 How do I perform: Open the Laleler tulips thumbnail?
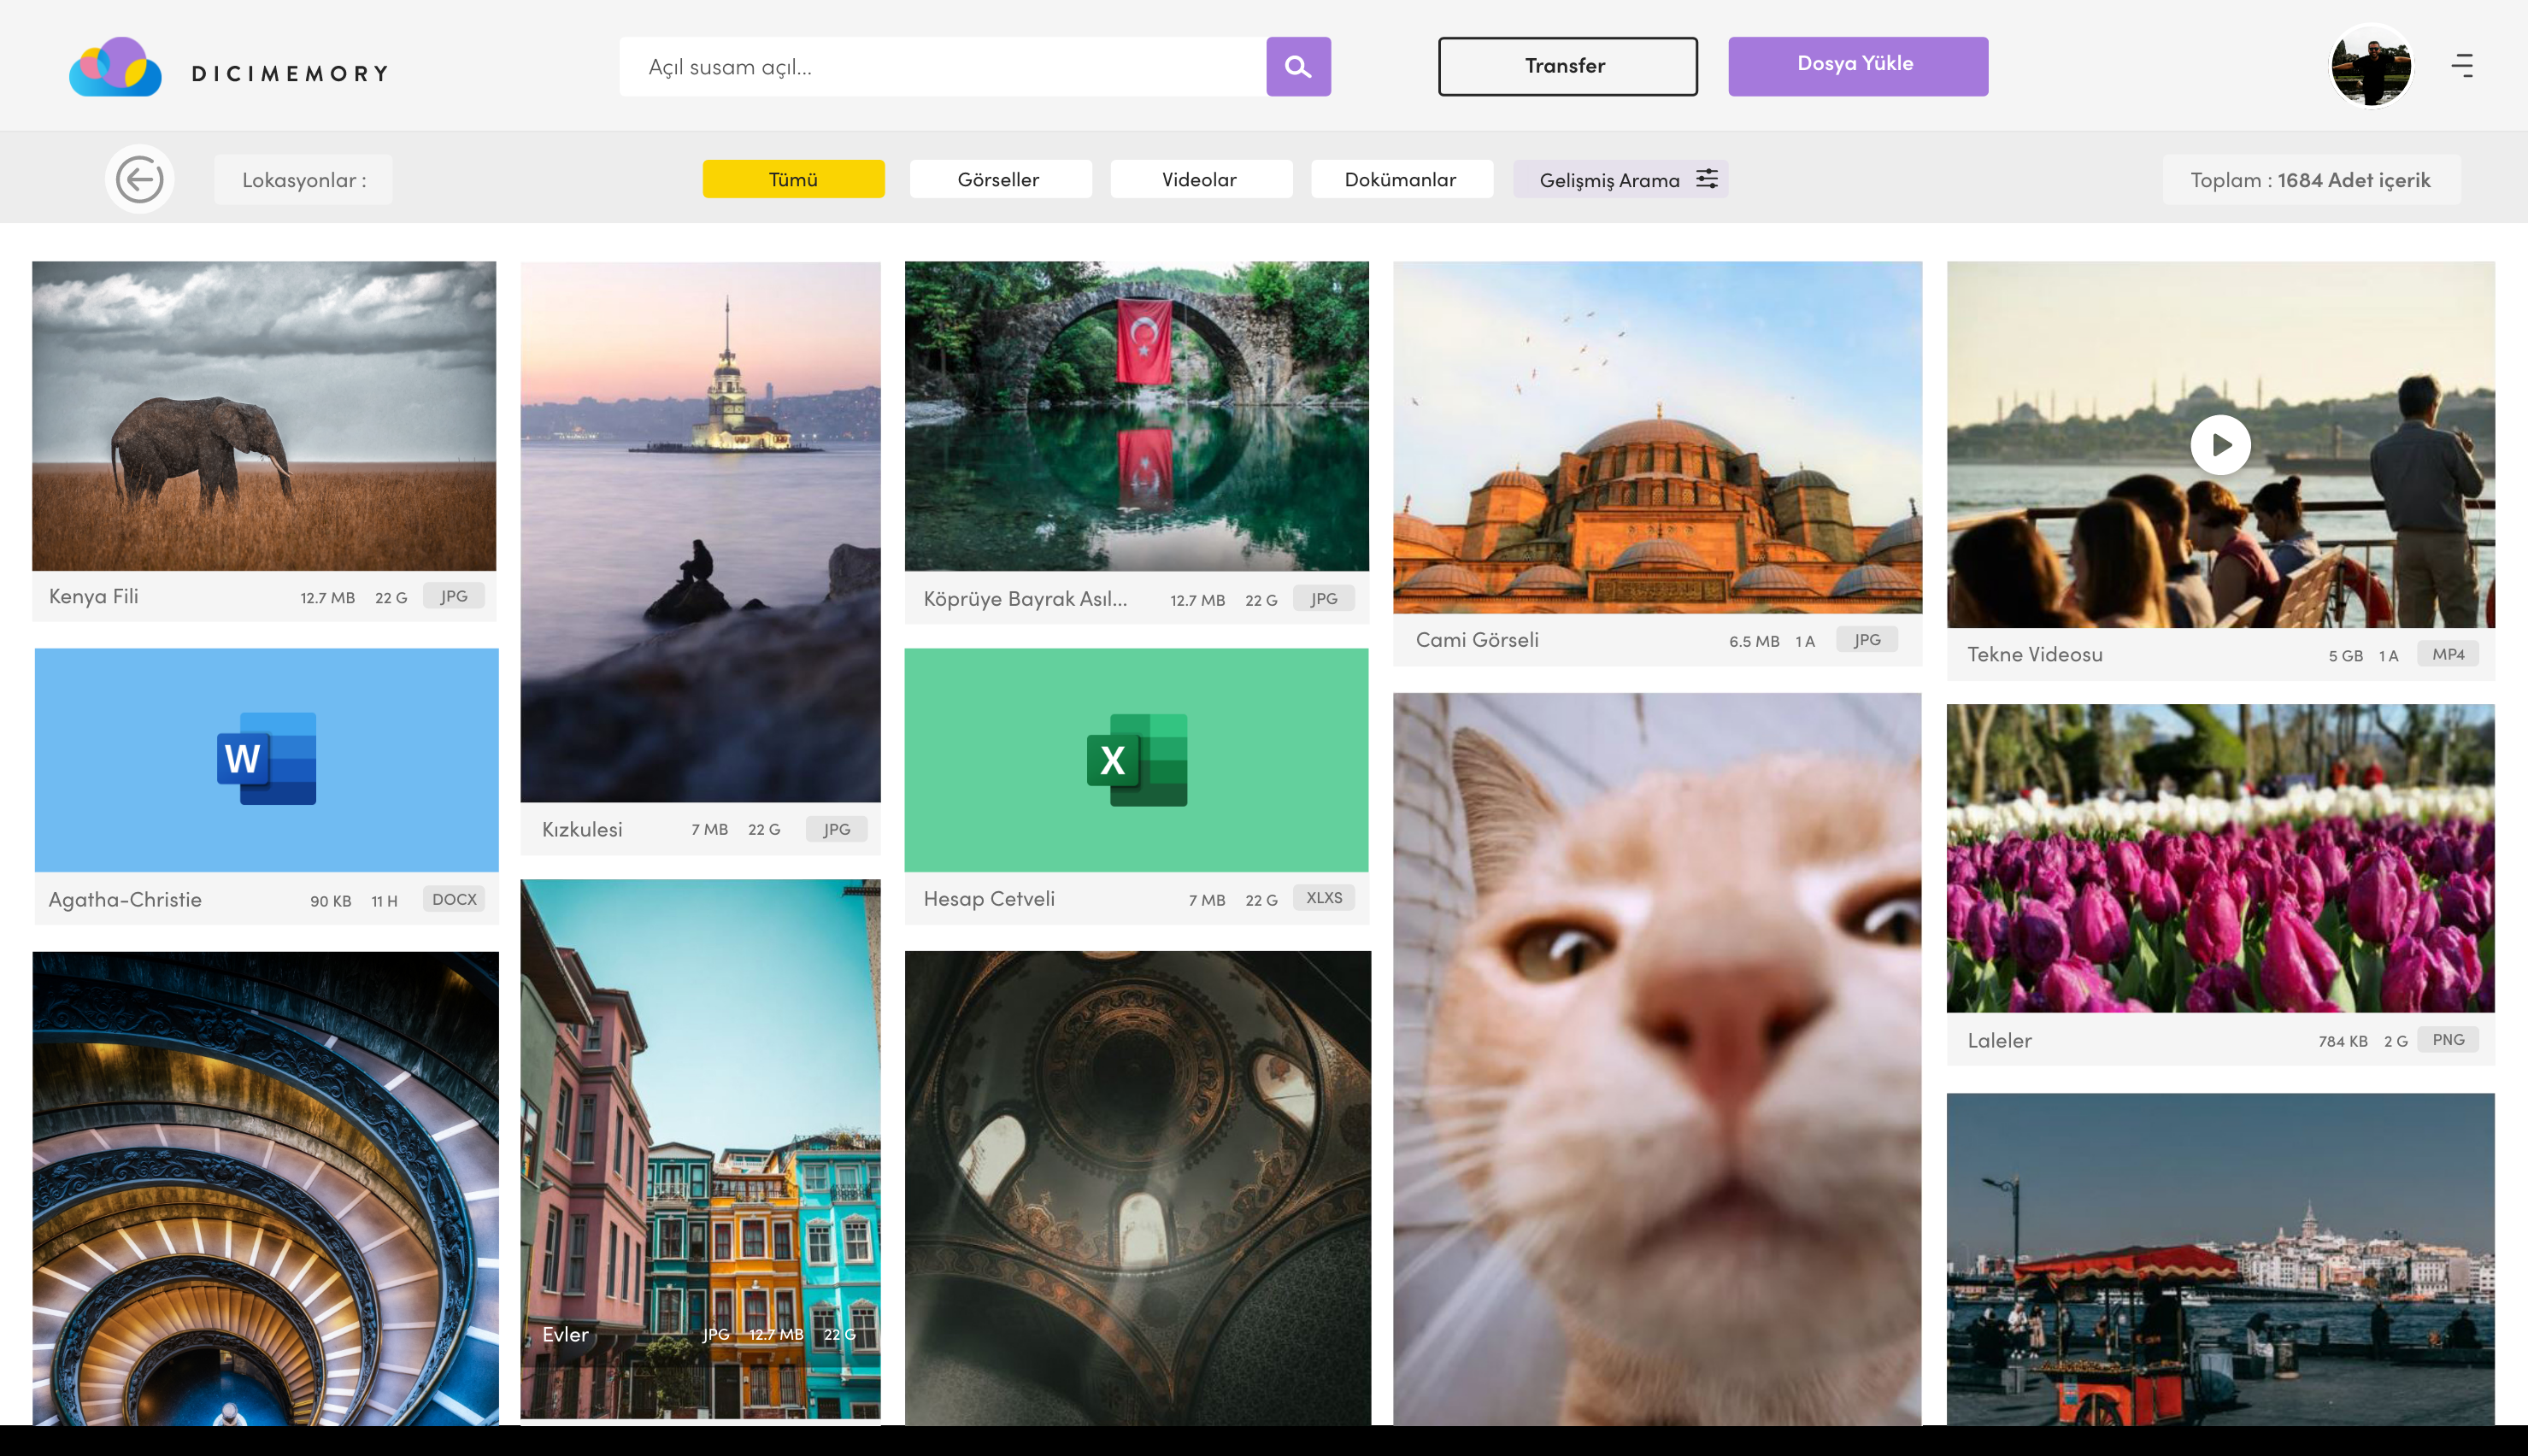[x=2220, y=858]
